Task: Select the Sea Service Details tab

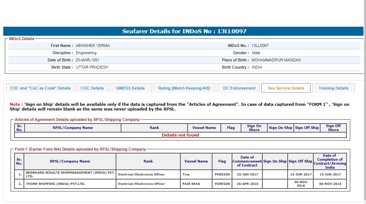Action: (286, 88)
